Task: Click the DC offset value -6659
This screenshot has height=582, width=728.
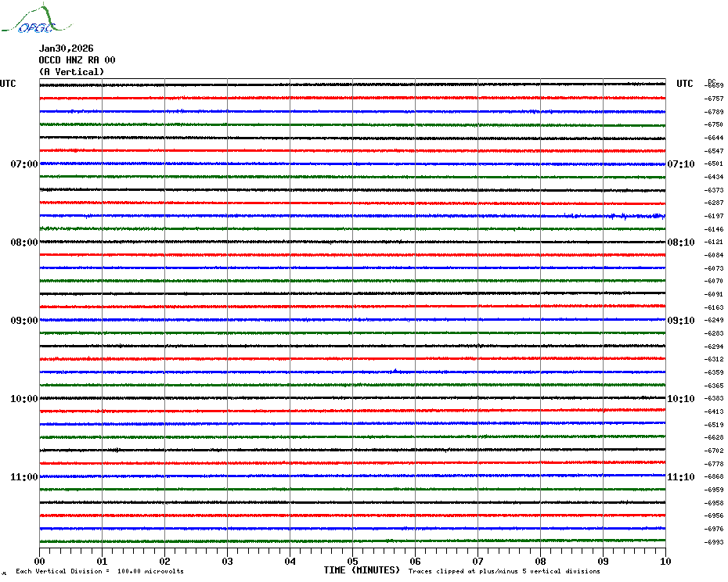Action: coord(714,85)
